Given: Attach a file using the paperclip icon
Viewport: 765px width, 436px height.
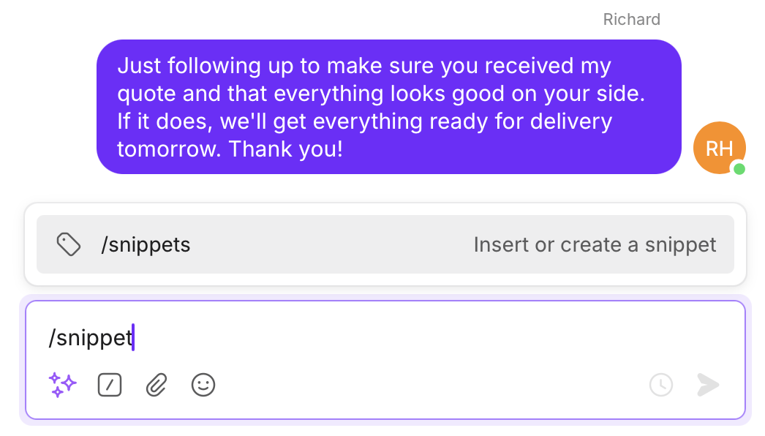Looking at the screenshot, I should point(157,385).
